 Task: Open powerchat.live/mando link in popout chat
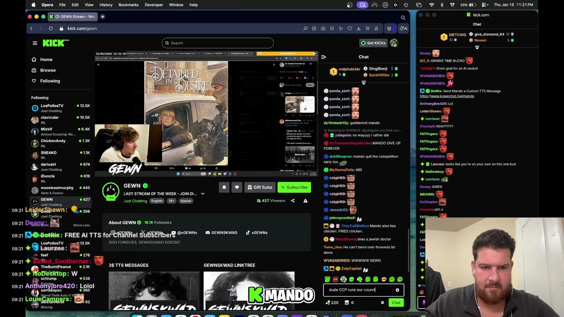coord(447,96)
